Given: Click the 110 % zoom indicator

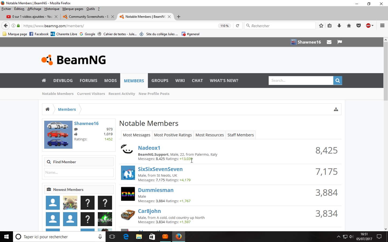Looking at the screenshot, I should pyautogui.click(x=224, y=26).
